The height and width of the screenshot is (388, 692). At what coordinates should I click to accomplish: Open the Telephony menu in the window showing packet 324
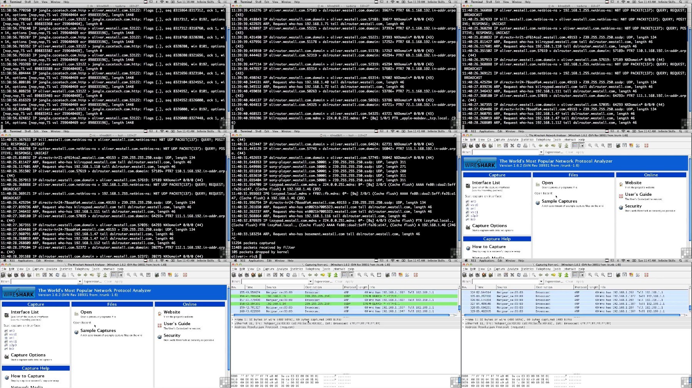click(543, 269)
